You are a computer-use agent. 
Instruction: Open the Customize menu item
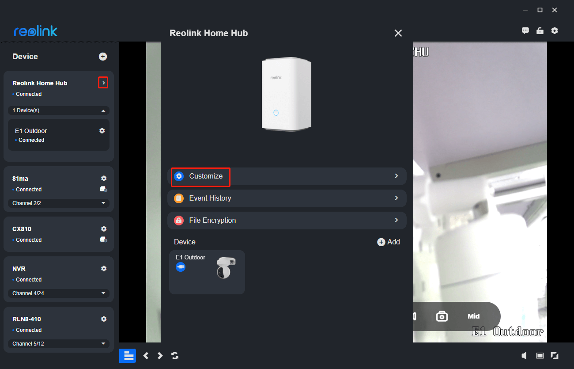click(287, 176)
